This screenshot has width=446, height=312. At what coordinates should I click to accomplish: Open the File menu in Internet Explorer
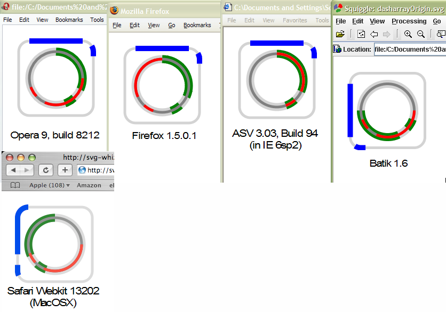(x=232, y=20)
